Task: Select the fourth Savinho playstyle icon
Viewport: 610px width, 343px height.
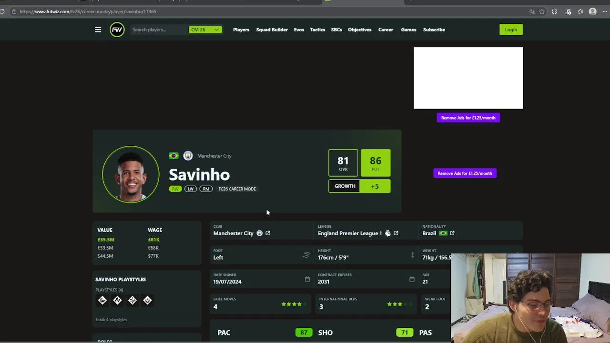Action: coord(147,300)
